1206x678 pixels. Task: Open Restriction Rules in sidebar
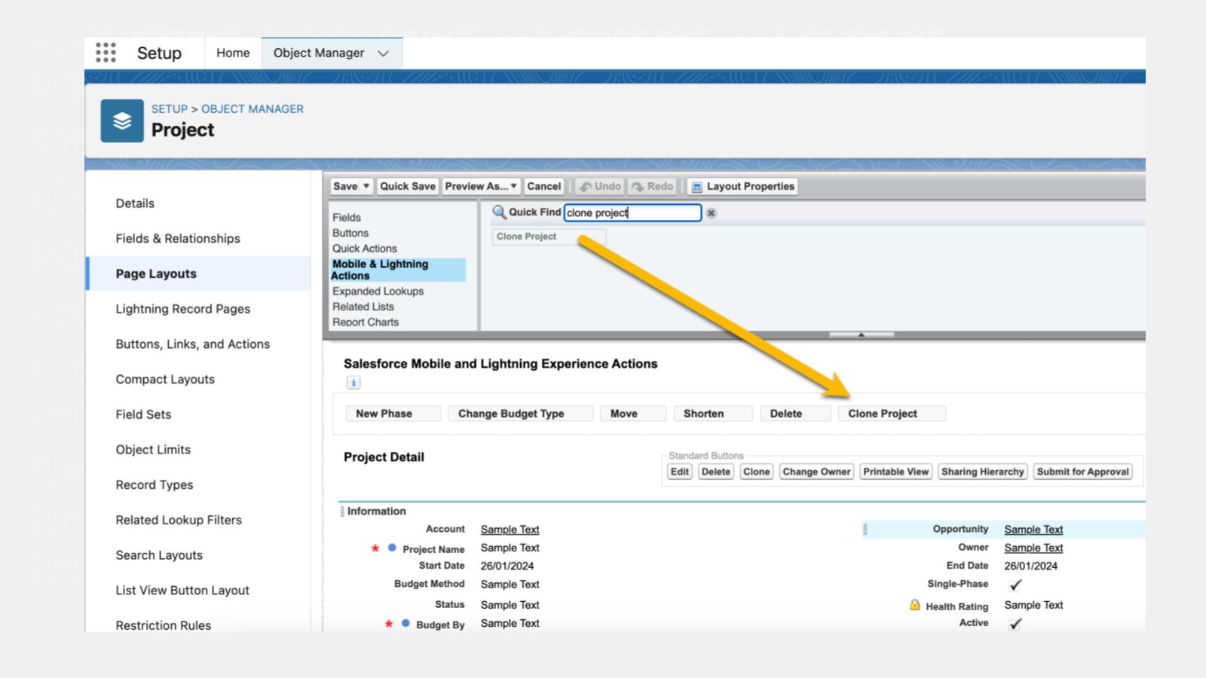tap(164, 625)
